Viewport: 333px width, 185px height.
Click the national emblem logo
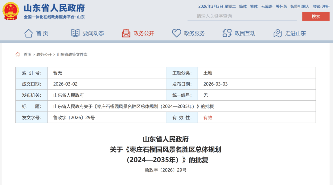coord(11,11)
